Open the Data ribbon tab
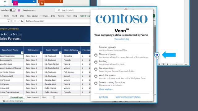198x111 pixels. pyautogui.click(x=53, y=16)
